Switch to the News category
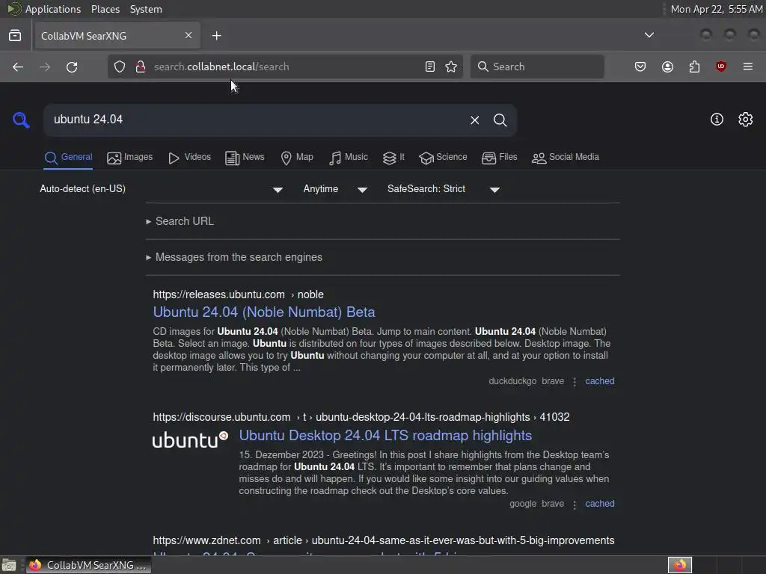Viewport: 766px width, 574px height. [245, 157]
